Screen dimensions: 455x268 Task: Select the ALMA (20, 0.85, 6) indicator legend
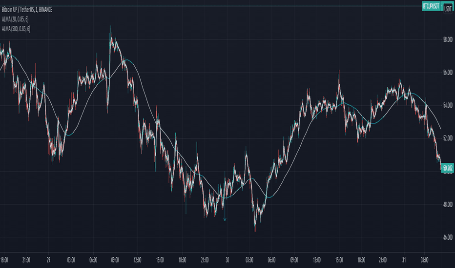click(x=15, y=19)
